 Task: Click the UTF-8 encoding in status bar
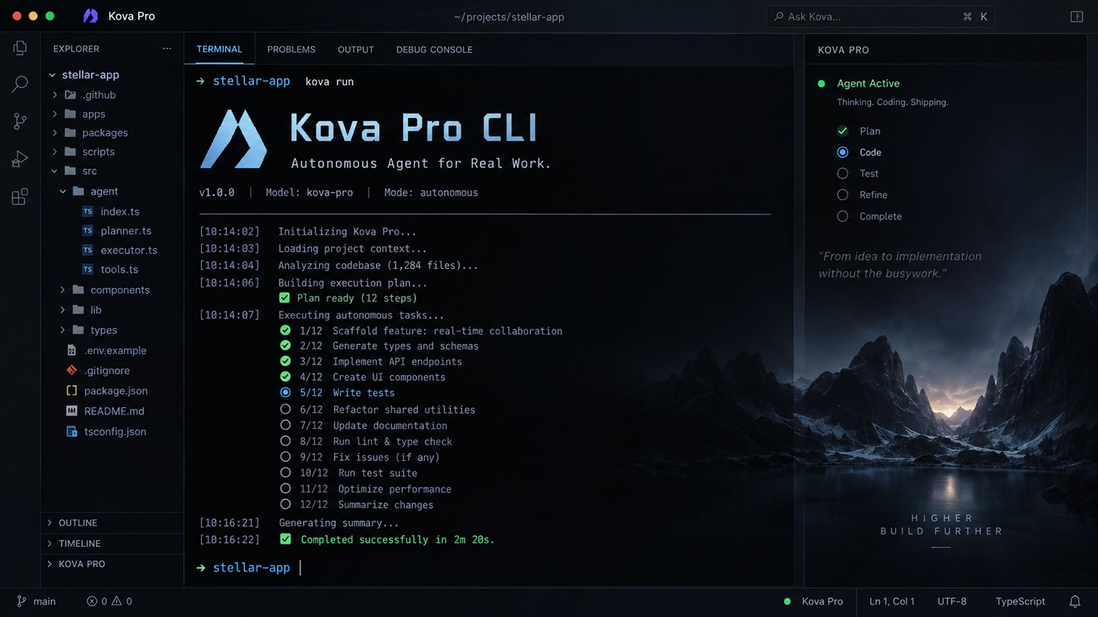(x=952, y=601)
